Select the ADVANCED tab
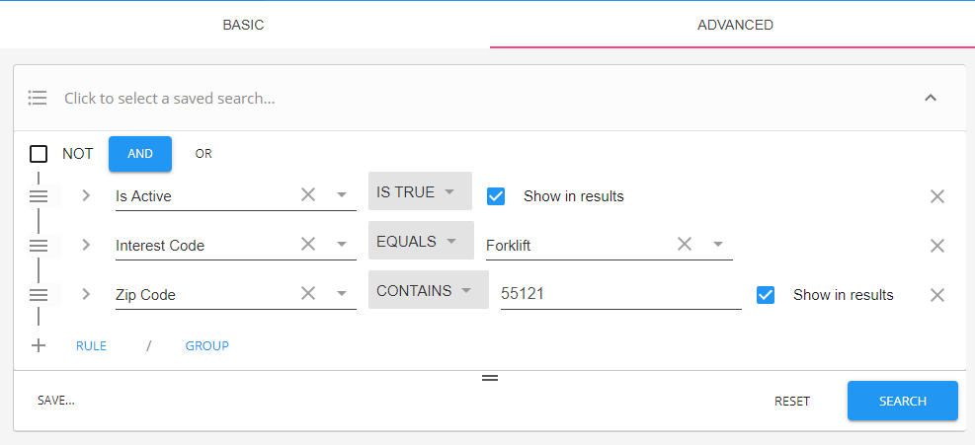 735,25
